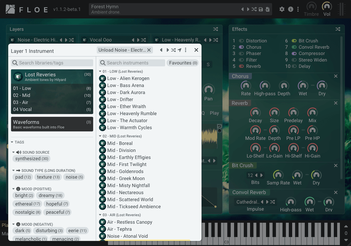Remove the Chorus effect with its X
This screenshot has height=246, width=351.
click(x=336, y=76)
